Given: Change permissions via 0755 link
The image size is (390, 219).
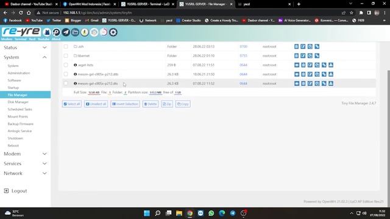Looking at the screenshot, I should pos(243,55).
